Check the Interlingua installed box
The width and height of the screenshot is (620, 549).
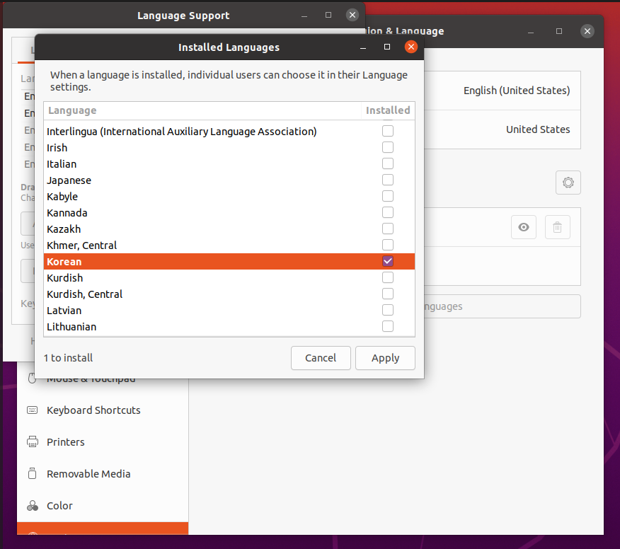388,131
